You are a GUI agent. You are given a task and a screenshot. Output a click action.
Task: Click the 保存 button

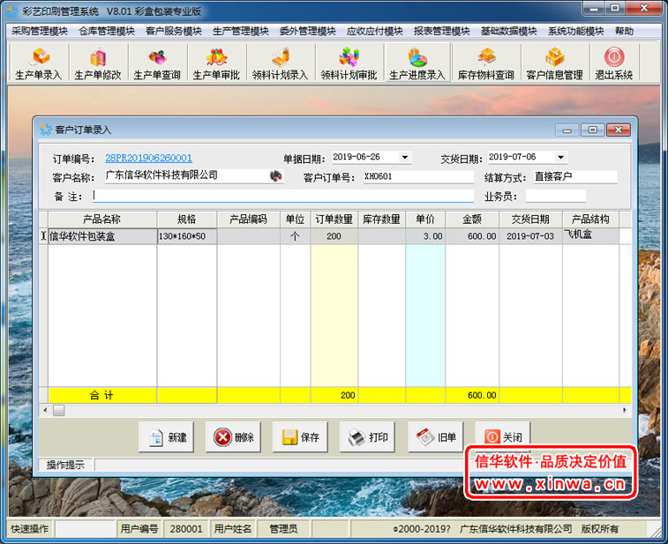click(x=300, y=437)
